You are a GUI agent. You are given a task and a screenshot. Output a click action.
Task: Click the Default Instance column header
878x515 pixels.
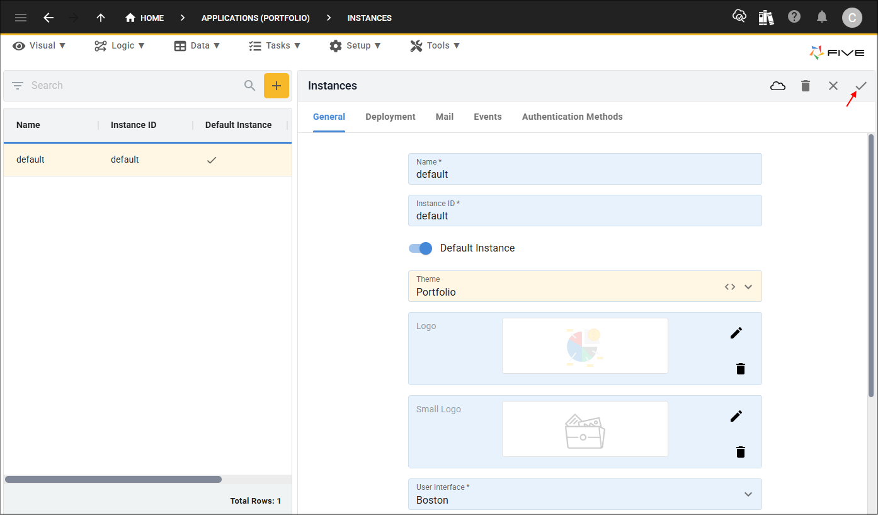(239, 125)
